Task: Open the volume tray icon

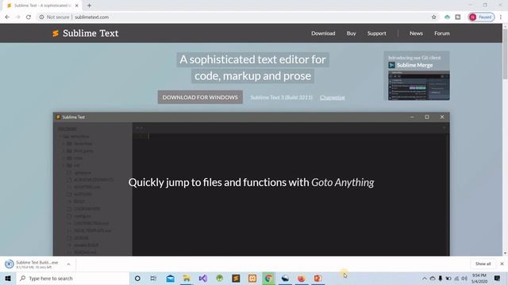Action: coord(464,278)
